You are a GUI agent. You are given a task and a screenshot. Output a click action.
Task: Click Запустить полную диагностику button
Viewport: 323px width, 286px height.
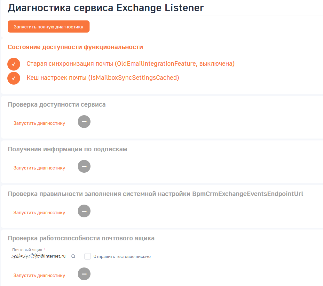click(48, 26)
